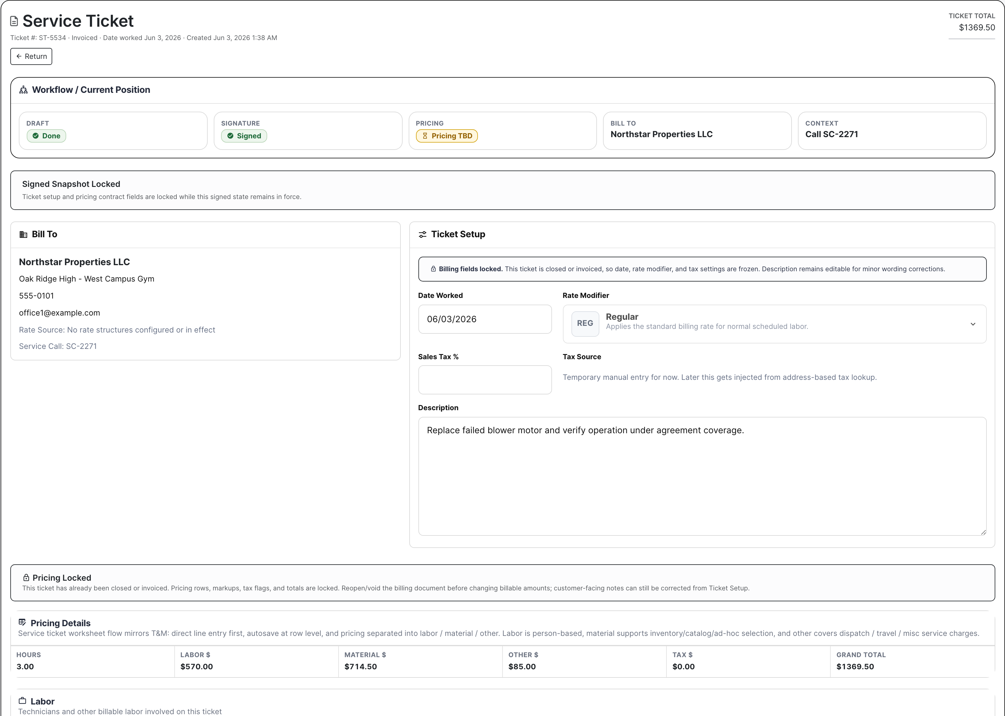Viewport: 1005px width, 716px height.
Task: Click the Bill To building icon
Action: click(x=23, y=235)
